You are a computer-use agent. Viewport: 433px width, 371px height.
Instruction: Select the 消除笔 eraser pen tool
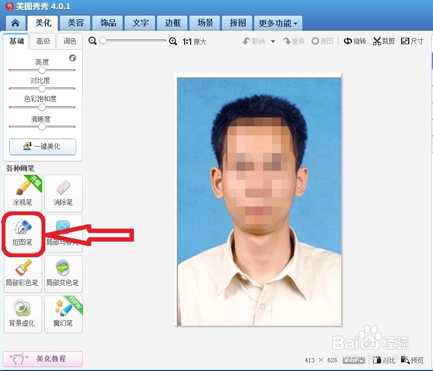click(63, 193)
